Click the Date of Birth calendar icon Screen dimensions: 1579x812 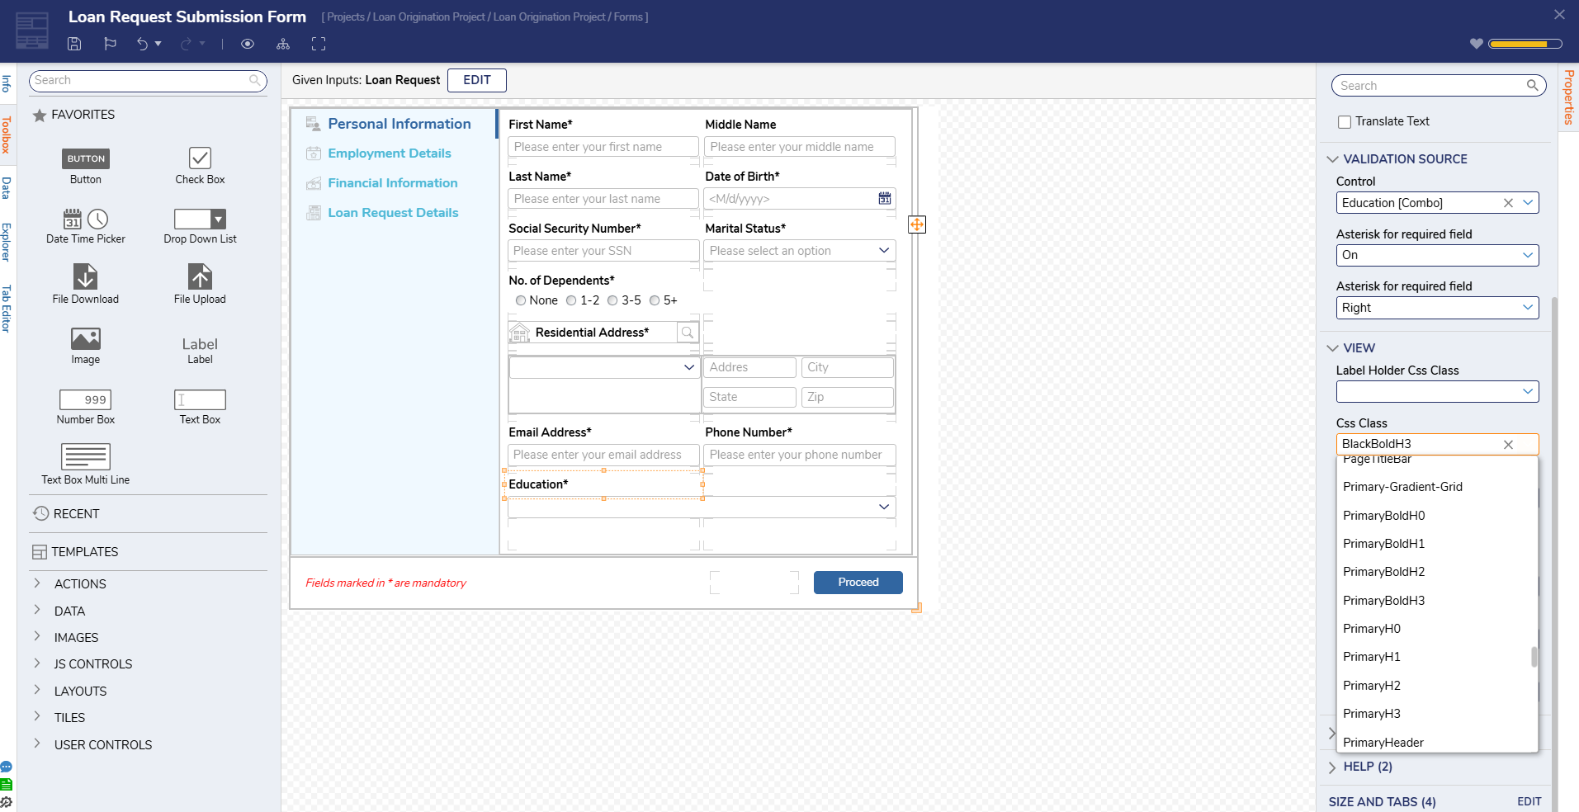(x=885, y=198)
